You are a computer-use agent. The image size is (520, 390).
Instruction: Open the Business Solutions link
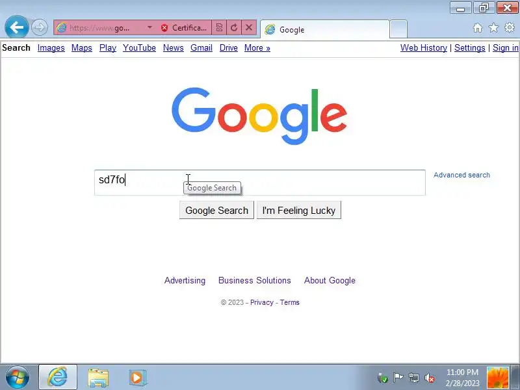pos(254,280)
